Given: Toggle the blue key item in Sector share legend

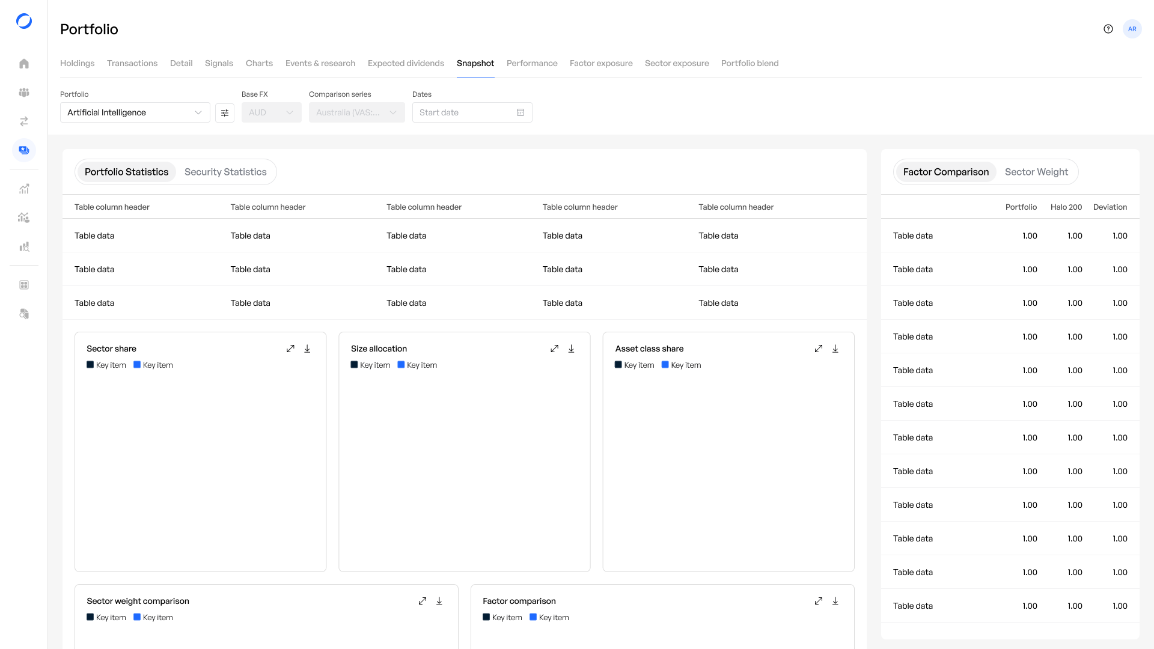Looking at the screenshot, I should pos(153,365).
